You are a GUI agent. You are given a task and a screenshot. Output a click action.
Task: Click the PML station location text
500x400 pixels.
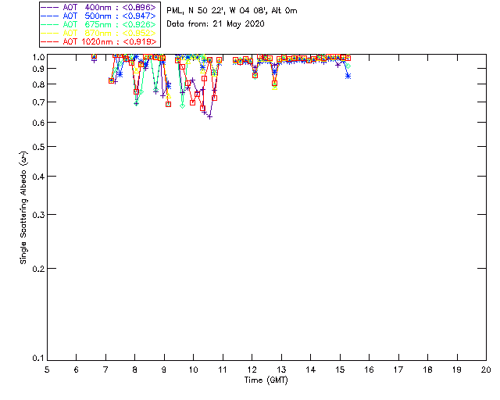pyautogui.click(x=232, y=11)
